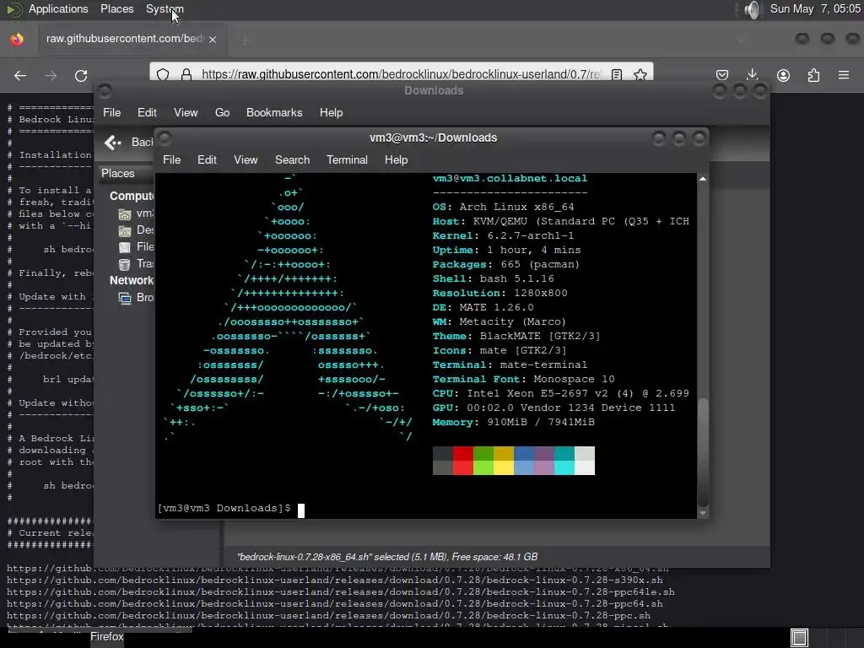Reload the current Firefox page

tap(81, 75)
